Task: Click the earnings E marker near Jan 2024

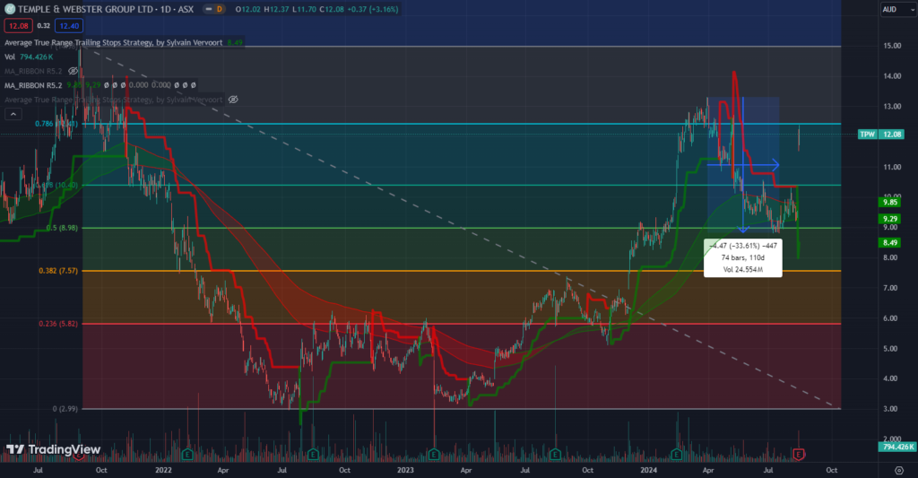Action: click(678, 455)
